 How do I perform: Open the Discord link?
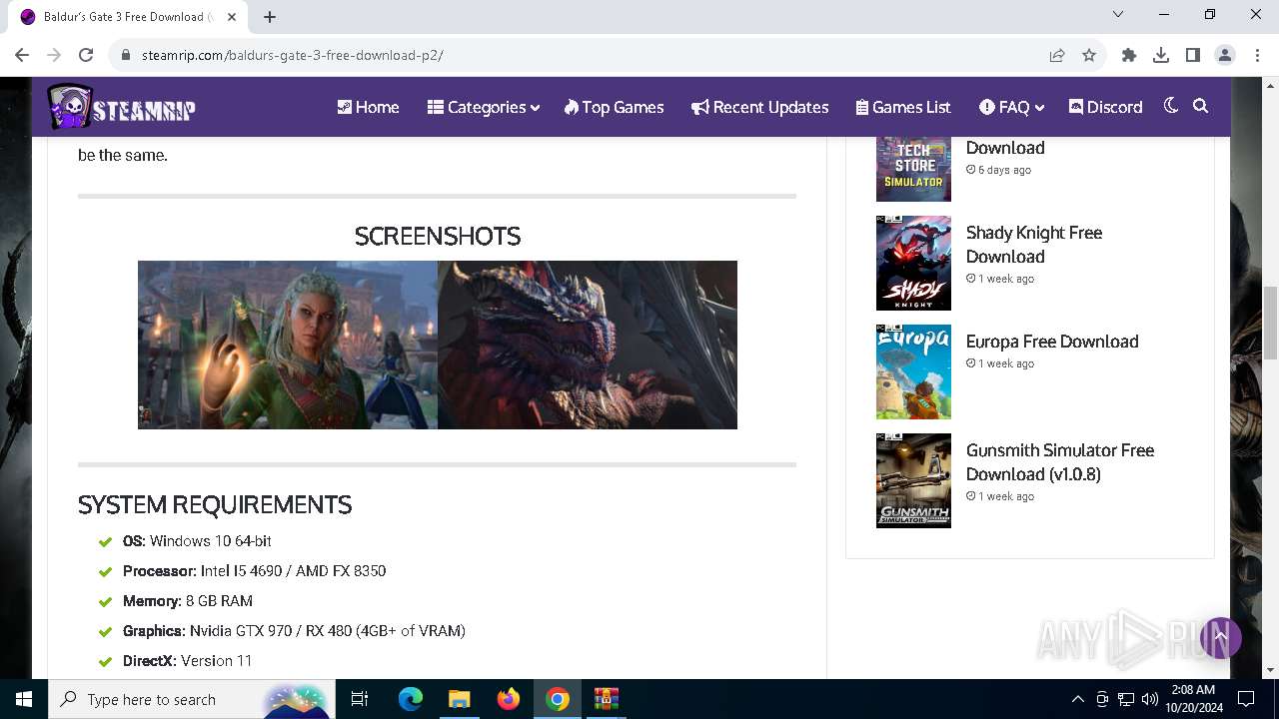click(1105, 107)
